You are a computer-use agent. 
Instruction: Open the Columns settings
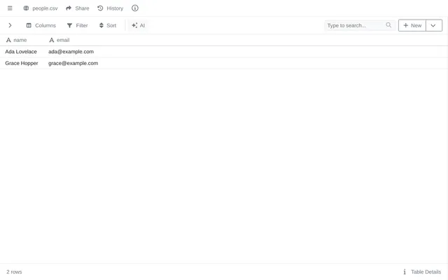click(41, 25)
